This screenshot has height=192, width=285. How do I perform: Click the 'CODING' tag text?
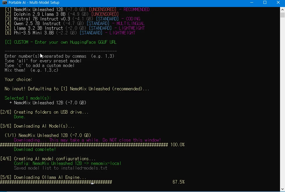(133, 19)
